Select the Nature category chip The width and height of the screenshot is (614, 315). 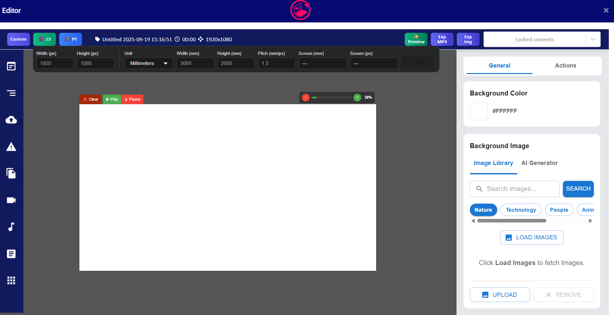coord(483,210)
